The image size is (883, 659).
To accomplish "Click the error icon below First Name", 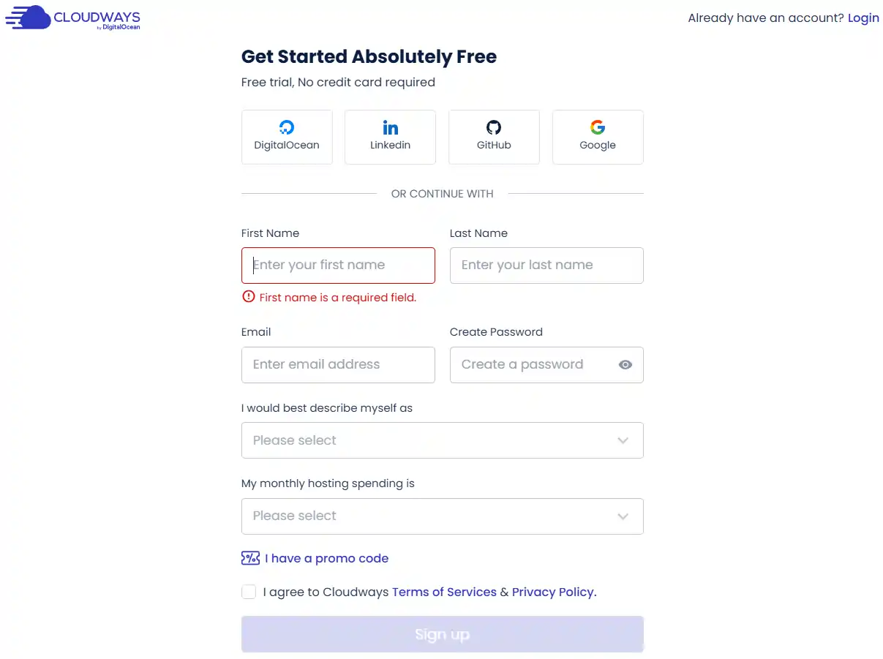I will (x=248, y=297).
